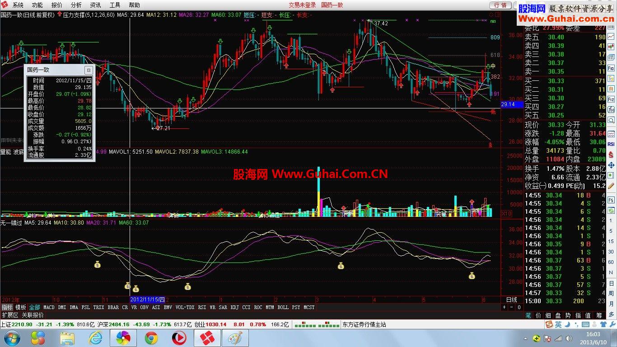Open the 帮助 menu
The image size is (617, 347).
click(x=134, y=5)
